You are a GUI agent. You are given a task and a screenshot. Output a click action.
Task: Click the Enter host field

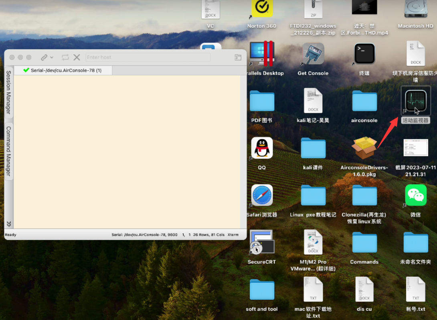(148, 57)
